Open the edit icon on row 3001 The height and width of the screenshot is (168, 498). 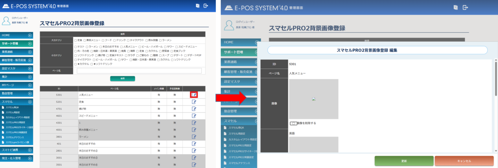coord(194,157)
